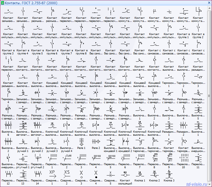Image resolution: width=212 pixels, height=187 pixels.
Task: Click the vertical scrollbar thumb
Action: click(x=209, y=95)
